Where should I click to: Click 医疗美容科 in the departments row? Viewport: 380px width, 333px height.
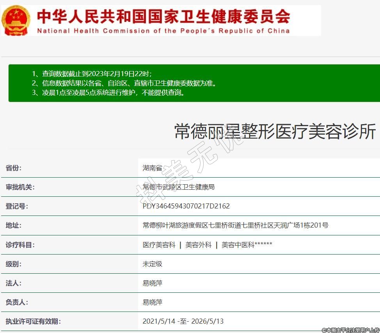[x=159, y=245]
